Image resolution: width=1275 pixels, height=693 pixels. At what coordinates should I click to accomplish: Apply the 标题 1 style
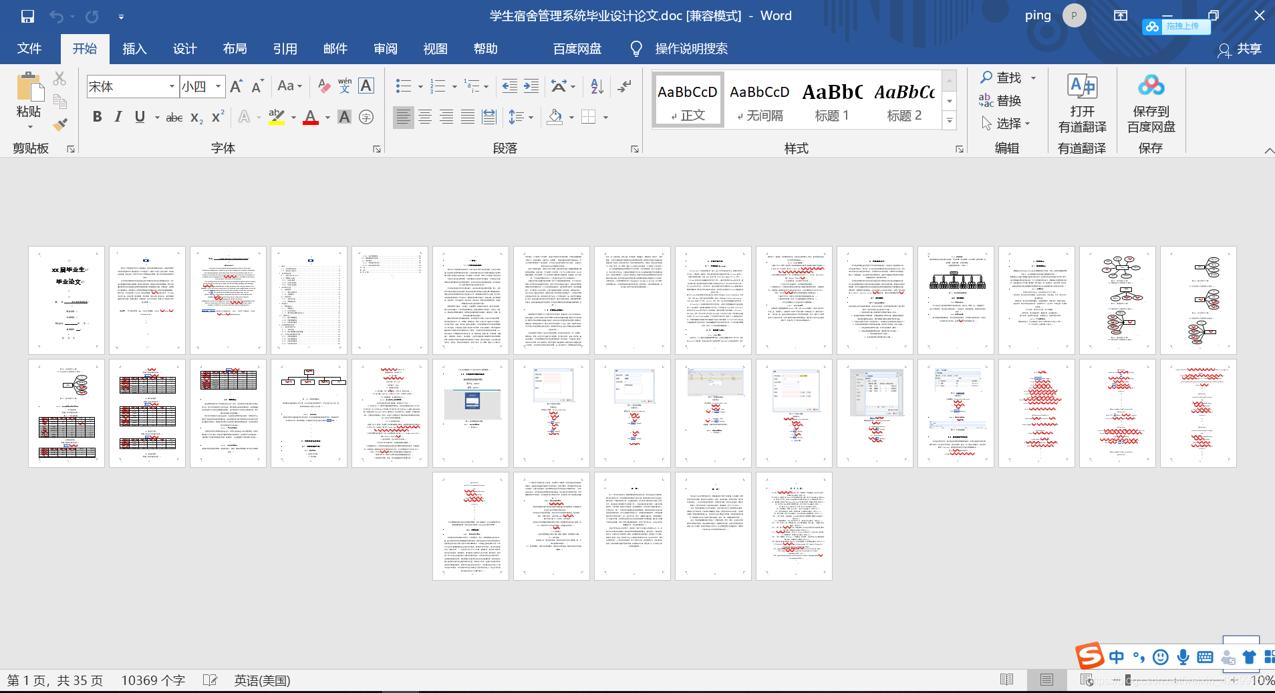(832, 100)
